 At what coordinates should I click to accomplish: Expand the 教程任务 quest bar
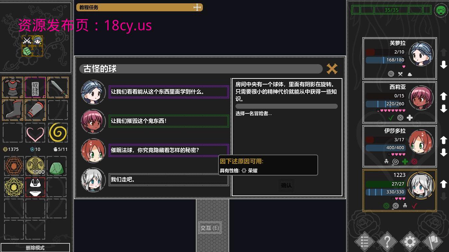[x=140, y=7]
